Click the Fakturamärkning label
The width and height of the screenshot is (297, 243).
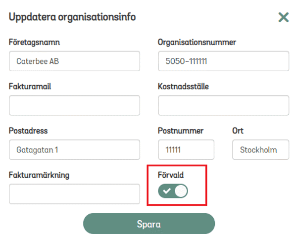tap(39, 175)
